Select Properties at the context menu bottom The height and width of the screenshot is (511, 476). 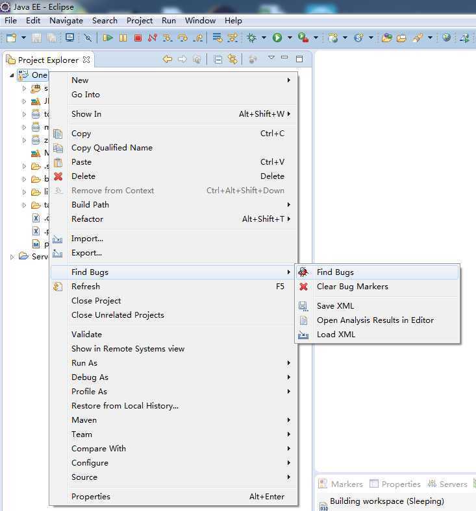[173, 497]
